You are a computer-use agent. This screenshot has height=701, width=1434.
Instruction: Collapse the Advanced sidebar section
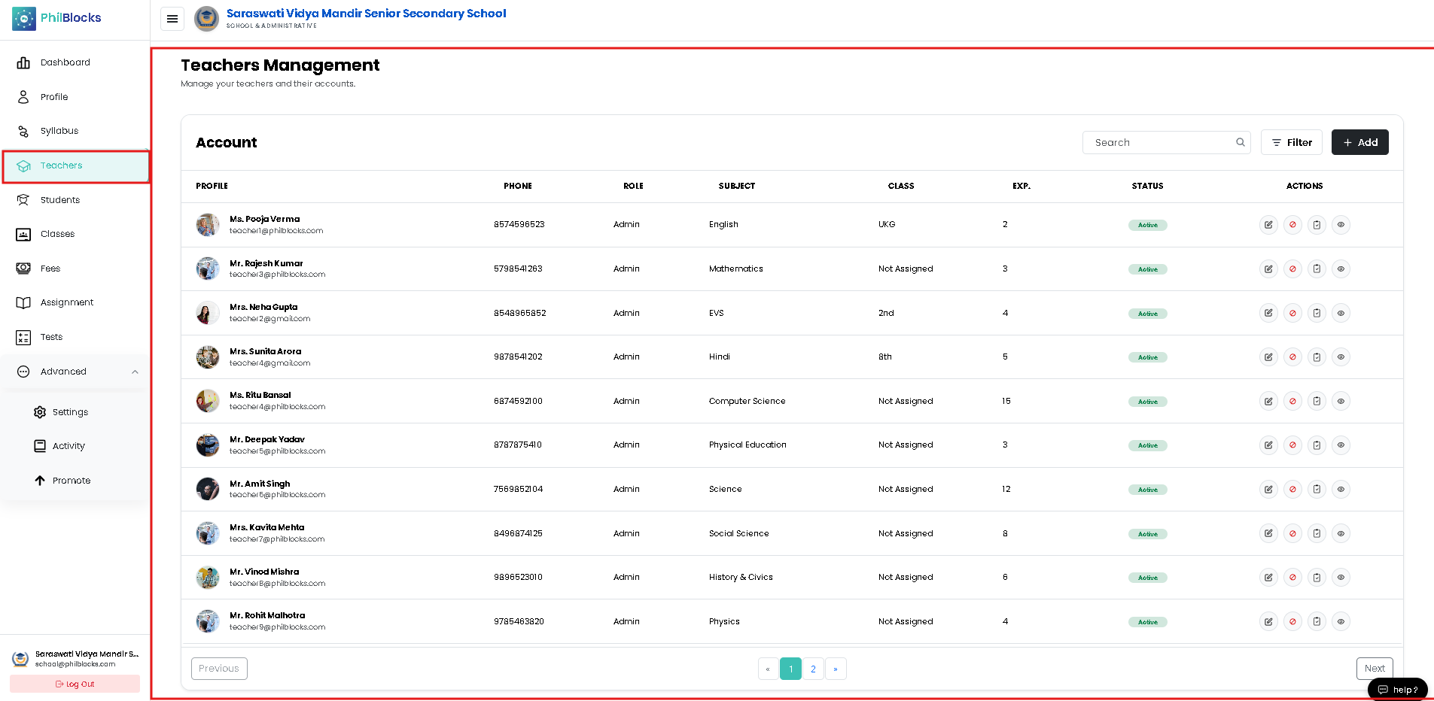(x=135, y=372)
